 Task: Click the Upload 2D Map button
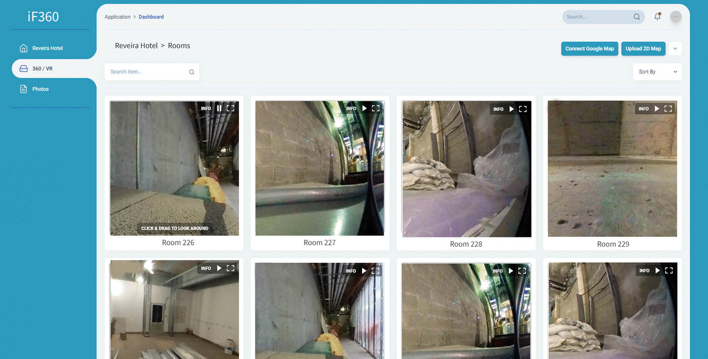643,48
